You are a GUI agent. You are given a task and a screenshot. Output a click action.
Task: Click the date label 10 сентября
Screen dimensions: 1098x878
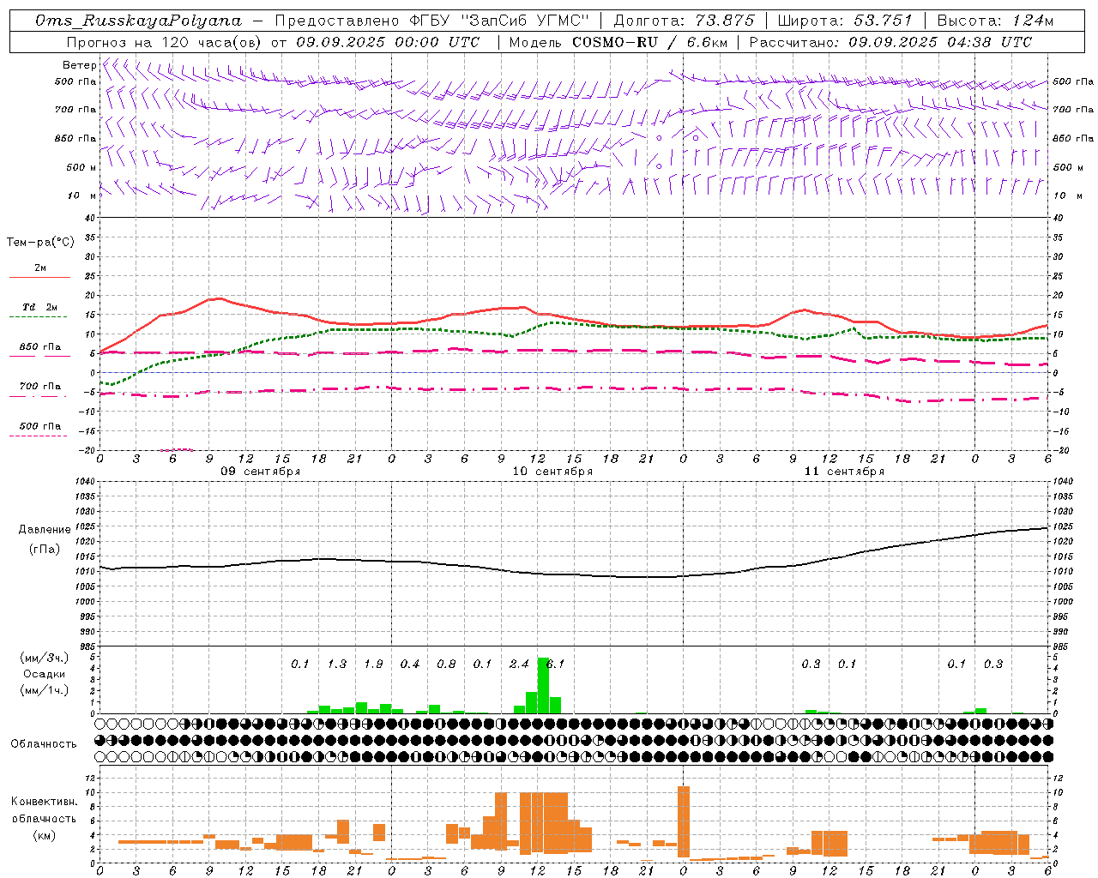[x=552, y=472]
